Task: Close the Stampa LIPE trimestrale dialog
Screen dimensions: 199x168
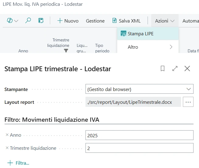Action: (187, 68)
